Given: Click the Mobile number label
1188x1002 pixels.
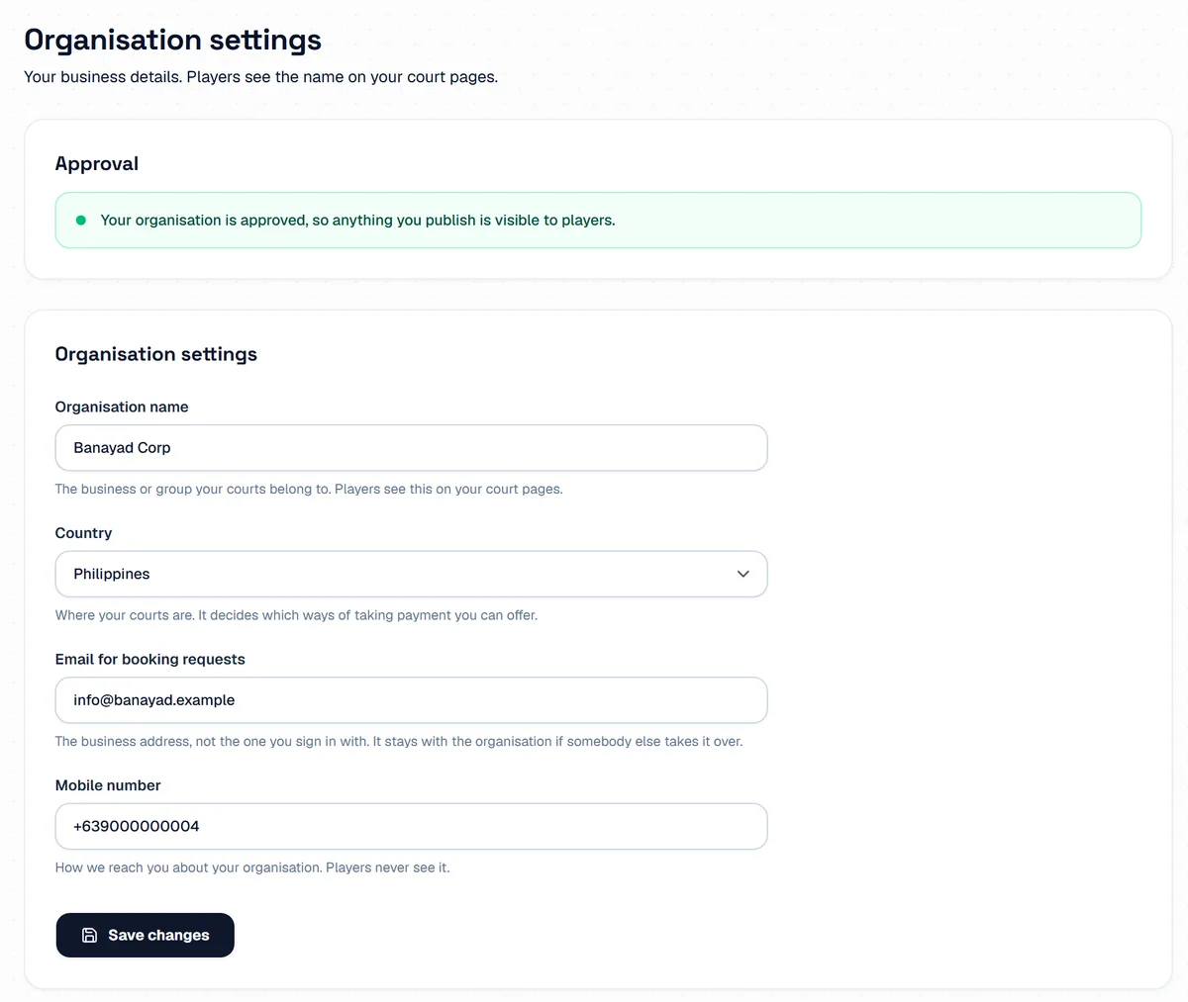Looking at the screenshot, I should (x=108, y=785).
